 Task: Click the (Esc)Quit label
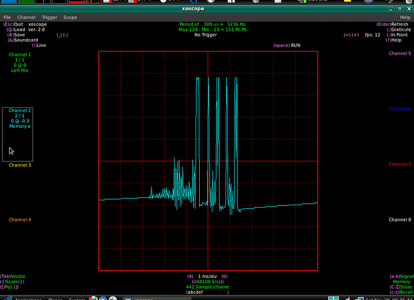click(x=13, y=24)
